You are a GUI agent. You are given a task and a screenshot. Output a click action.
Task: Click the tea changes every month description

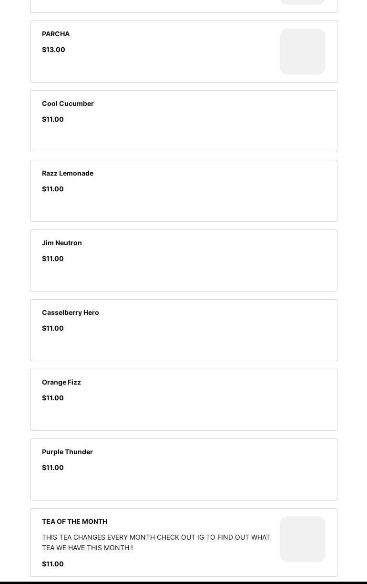[156, 542]
